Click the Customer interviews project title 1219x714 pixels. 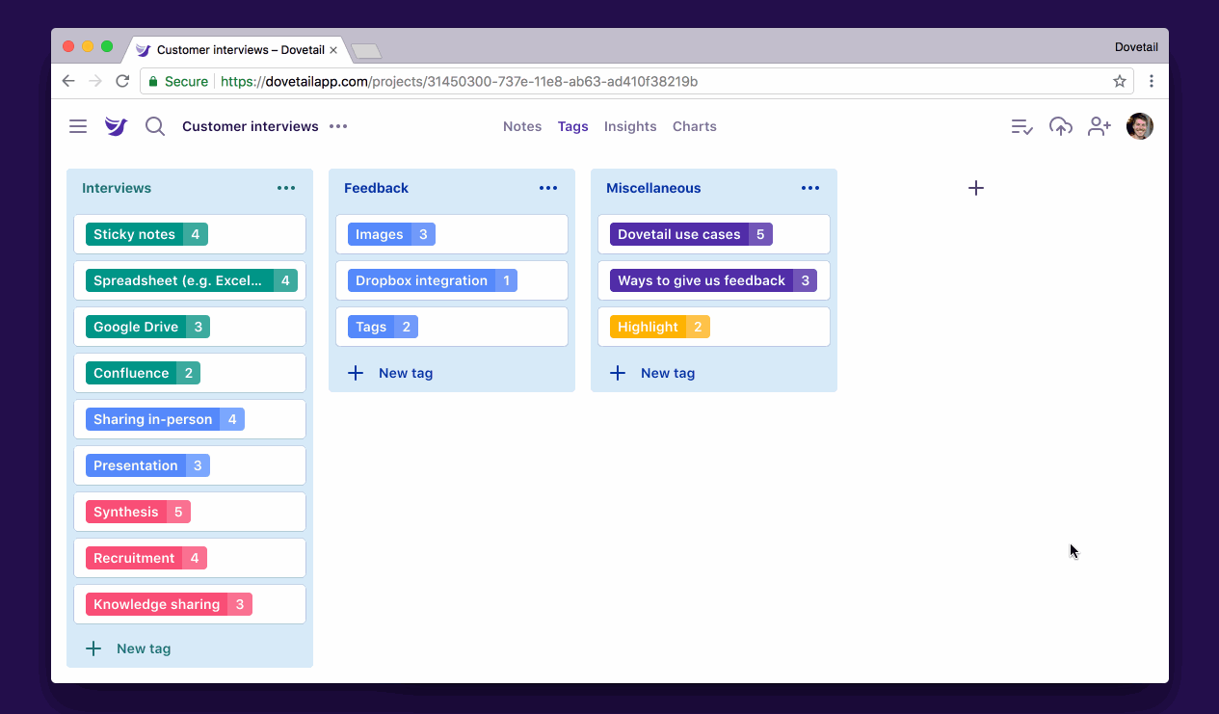click(x=251, y=126)
